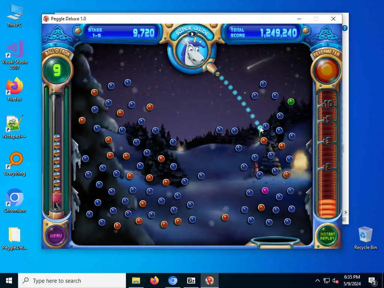Click the Fevermeter orange orb
This screenshot has width=384, height=288.
click(x=327, y=70)
